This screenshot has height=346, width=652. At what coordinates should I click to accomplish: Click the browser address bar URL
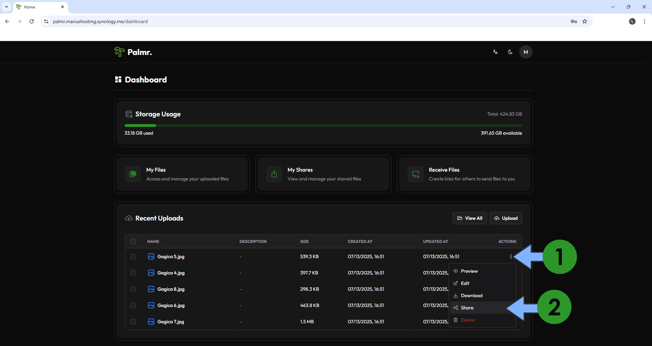(100, 21)
